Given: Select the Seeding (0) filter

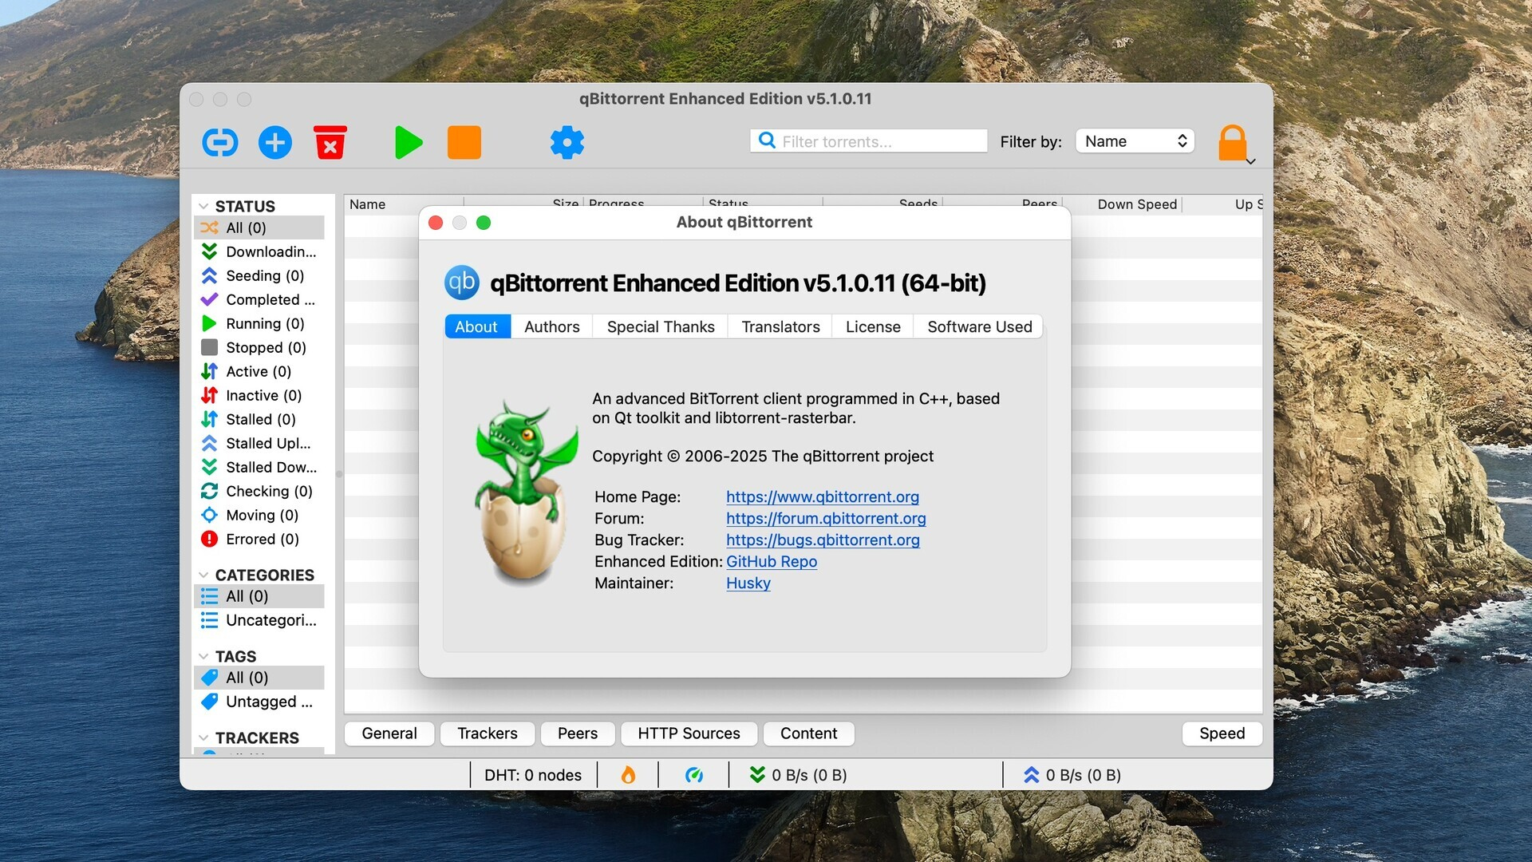Looking at the screenshot, I should [259, 275].
